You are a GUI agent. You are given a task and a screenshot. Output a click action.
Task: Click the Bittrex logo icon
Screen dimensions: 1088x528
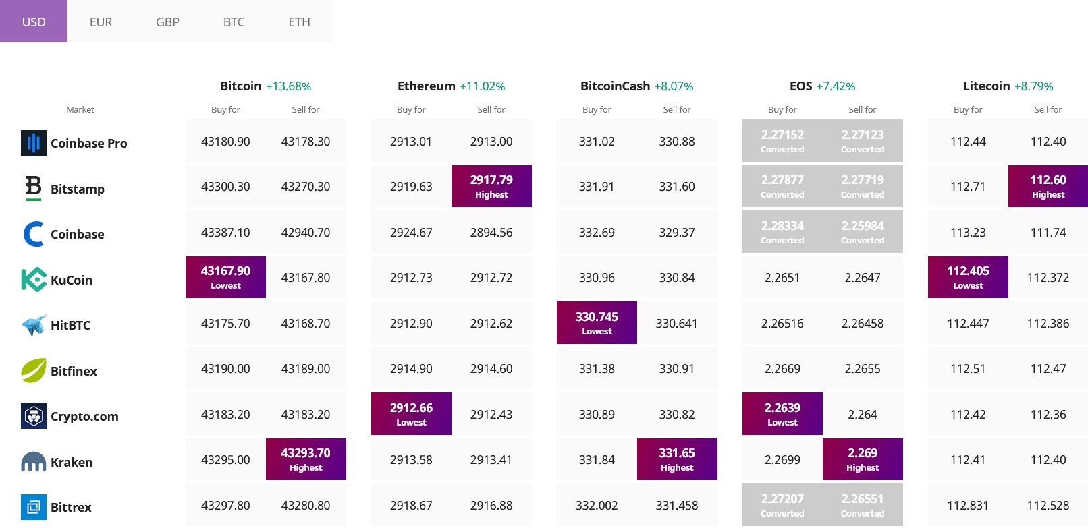point(34,507)
